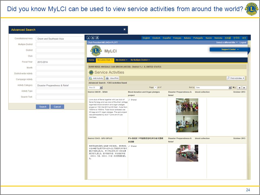Click the Logout link
The width and height of the screenshot is (260, 195).
pos(243,43)
